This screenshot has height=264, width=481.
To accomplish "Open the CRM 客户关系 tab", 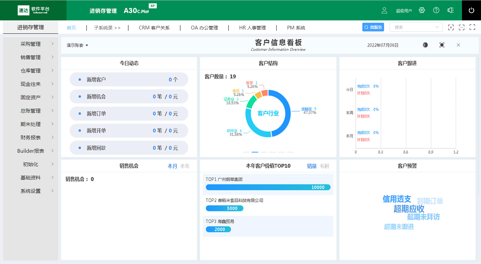I will [155, 28].
